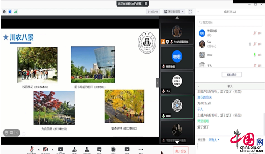Click the green network signal icon
This screenshot has height=154, width=265.
(16, 12)
